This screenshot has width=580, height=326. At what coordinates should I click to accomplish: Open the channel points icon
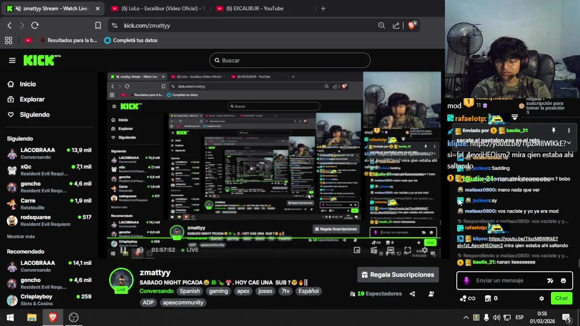click(467, 298)
